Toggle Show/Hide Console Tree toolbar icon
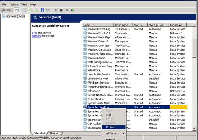The image size is (198, 140). pyautogui.click(x=17, y=10)
